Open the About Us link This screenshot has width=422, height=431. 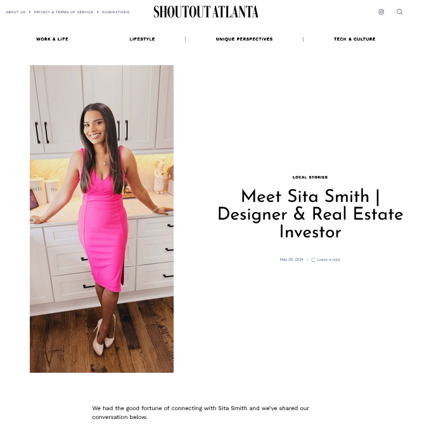16,12
